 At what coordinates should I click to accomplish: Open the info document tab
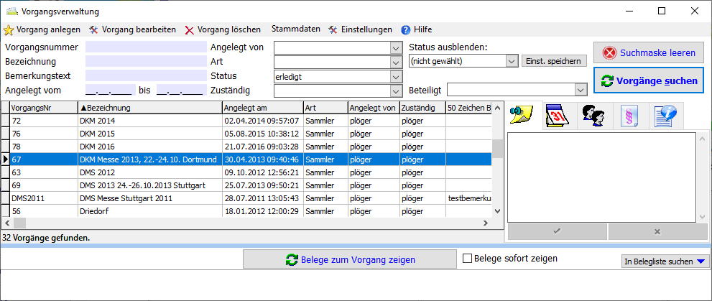tap(666, 115)
